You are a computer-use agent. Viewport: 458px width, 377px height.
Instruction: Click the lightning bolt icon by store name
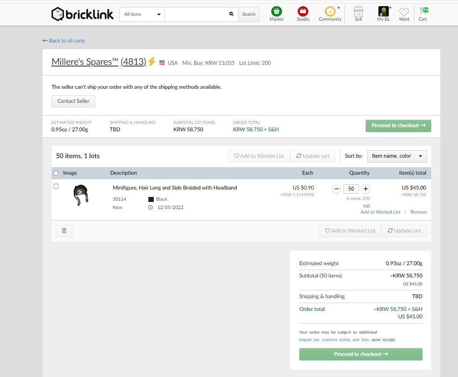[152, 62]
